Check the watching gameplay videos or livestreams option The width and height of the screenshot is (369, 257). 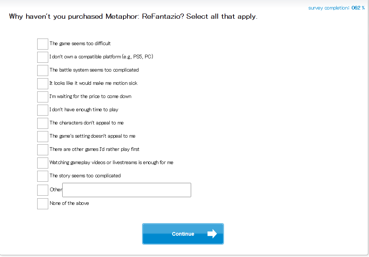tap(43, 163)
